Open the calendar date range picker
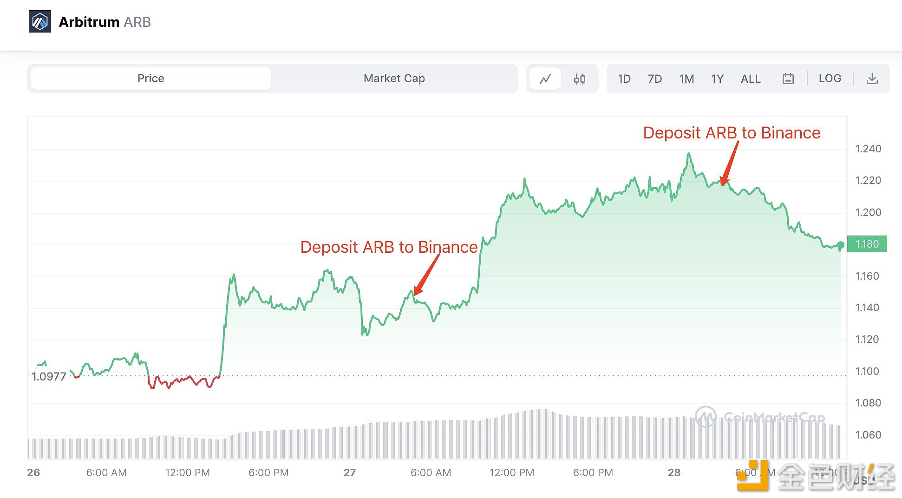902x498 pixels. pos(788,79)
